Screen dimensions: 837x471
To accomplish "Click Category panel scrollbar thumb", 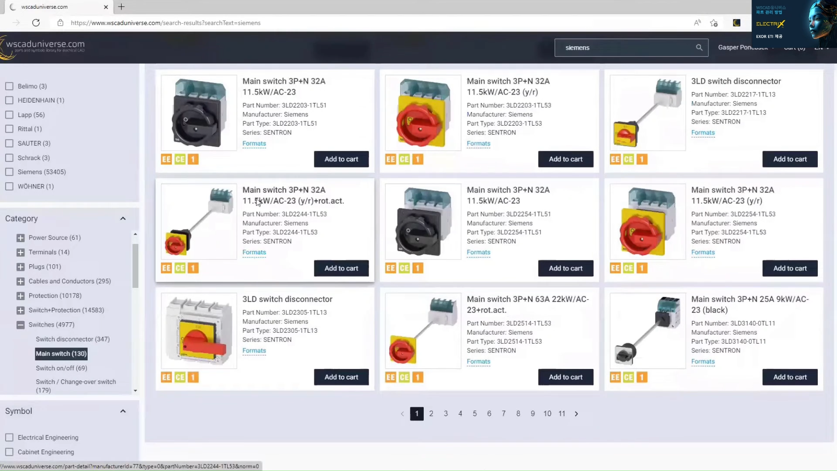I will pyautogui.click(x=135, y=266).
